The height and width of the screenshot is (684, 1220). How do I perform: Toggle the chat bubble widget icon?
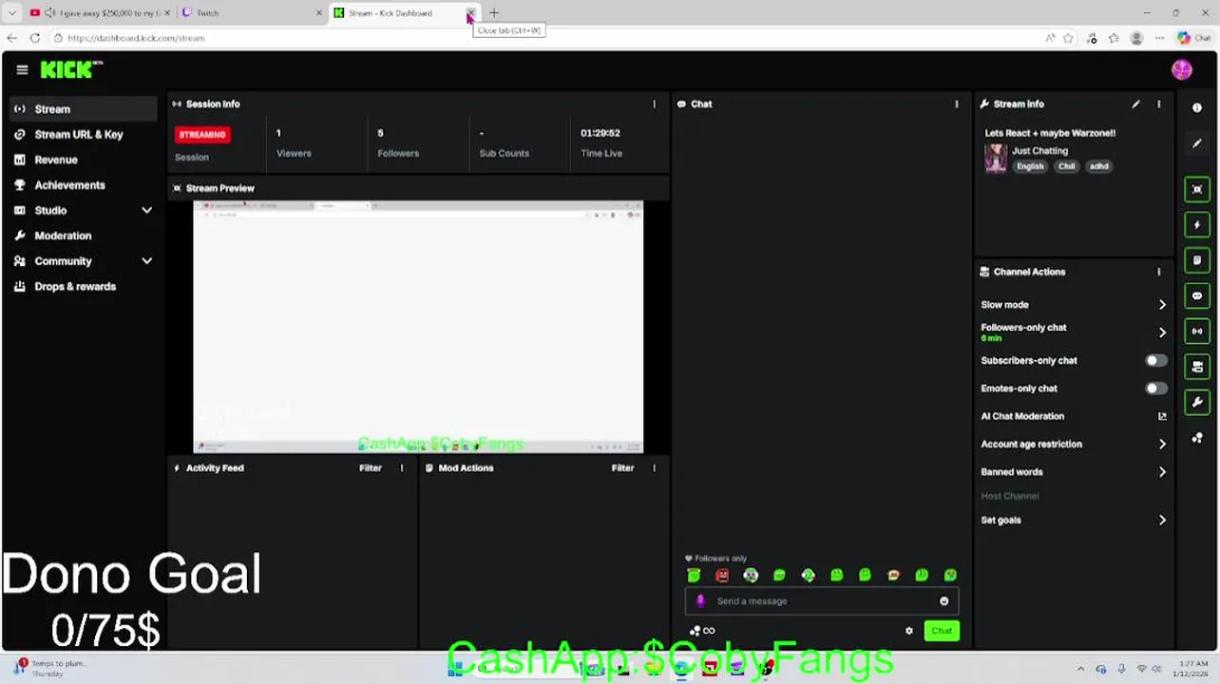pos(1197,296)
